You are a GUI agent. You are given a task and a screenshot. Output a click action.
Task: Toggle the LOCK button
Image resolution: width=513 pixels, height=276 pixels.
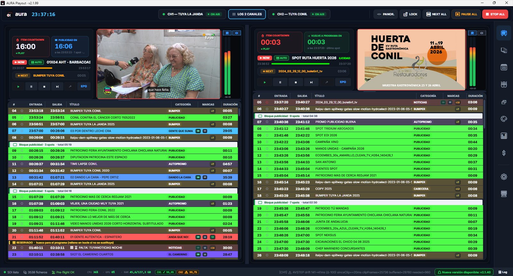click(410, 14)
